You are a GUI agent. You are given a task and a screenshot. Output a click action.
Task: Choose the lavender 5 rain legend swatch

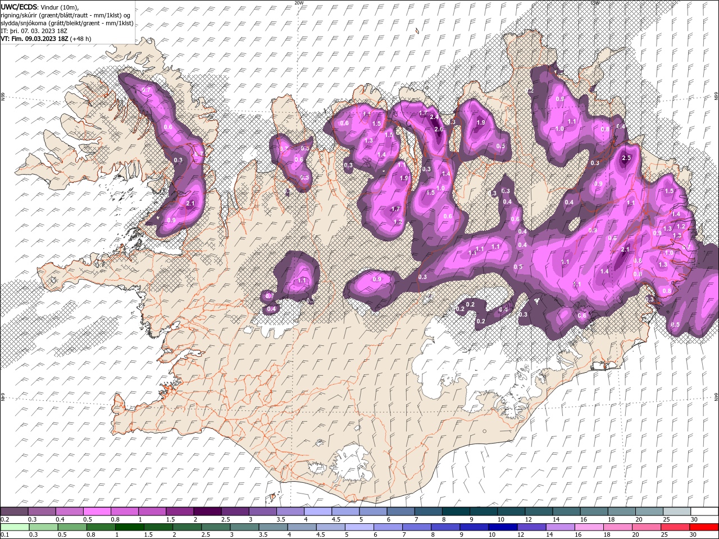(x=359, y=527)
